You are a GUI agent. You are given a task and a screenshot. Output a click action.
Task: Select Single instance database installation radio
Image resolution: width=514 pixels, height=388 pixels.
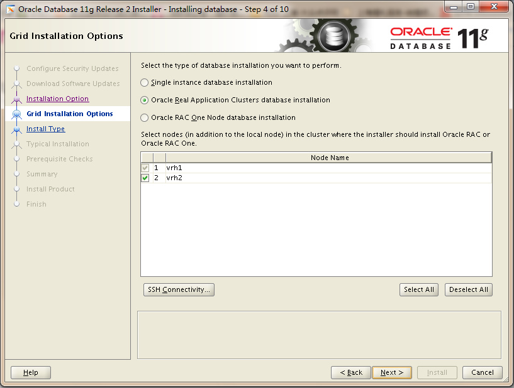[x=144, y=82]
